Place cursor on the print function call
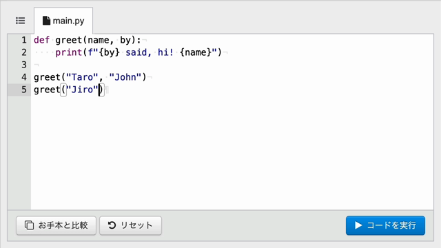Image resolution: width=441 pixels, height=248 pixels. [x=68, y=52]
